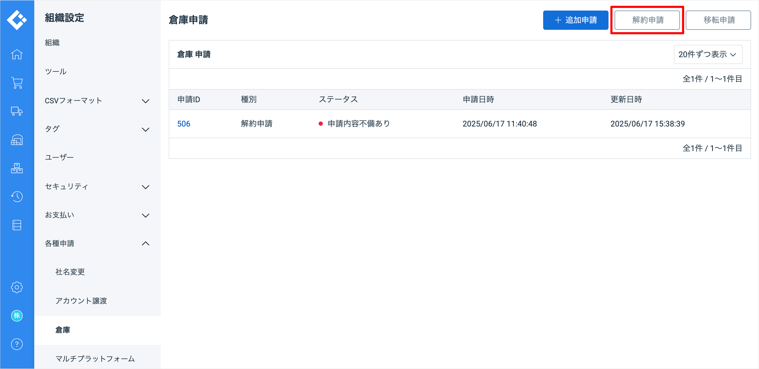759x369 pixels.
Task: Click the 更新日時 column header
Action: tap(626, 100)
